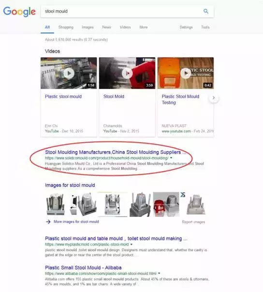This screenshot has width=263, height=292.
Task: Open Plastic Stool Mould Testing title link
Action: pos(180,99)
